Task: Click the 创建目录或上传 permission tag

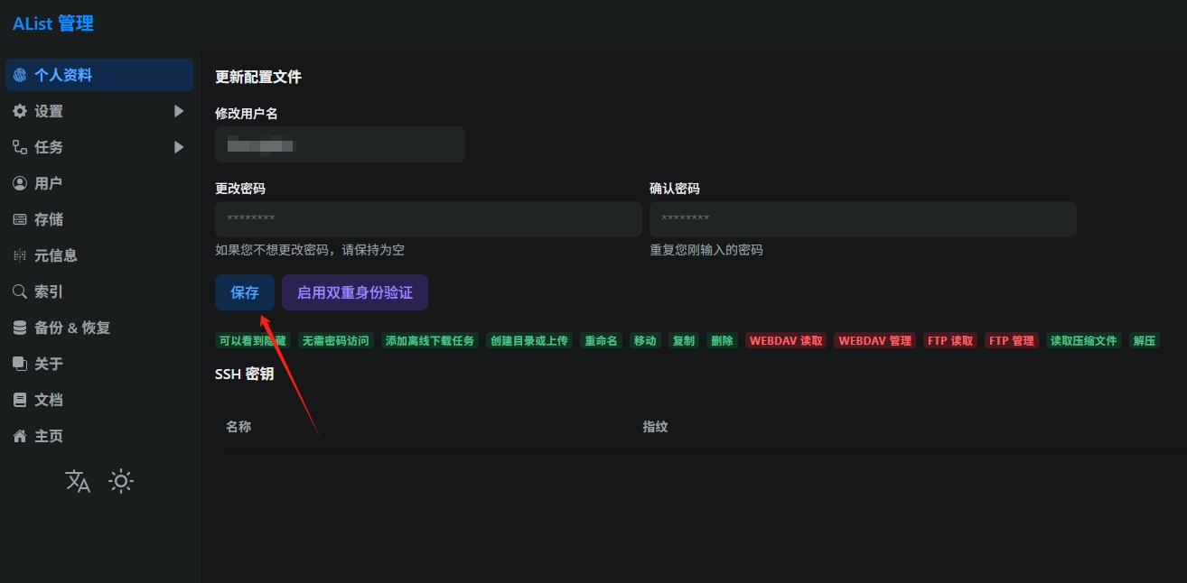Action: click(x=529, y=341)
